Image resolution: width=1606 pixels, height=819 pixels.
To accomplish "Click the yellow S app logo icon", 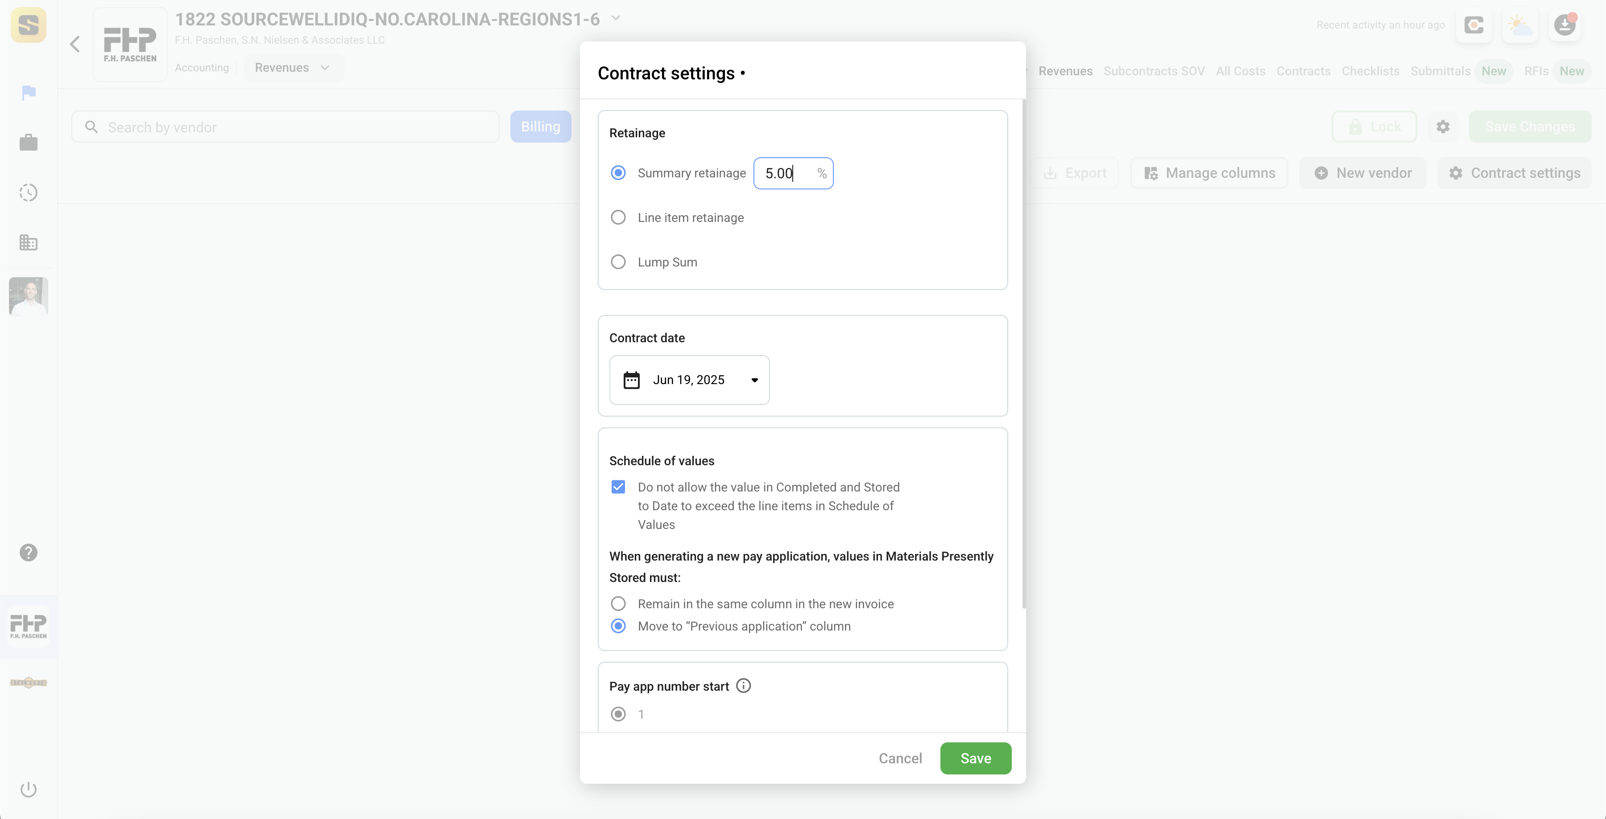I will click(29, 25).
